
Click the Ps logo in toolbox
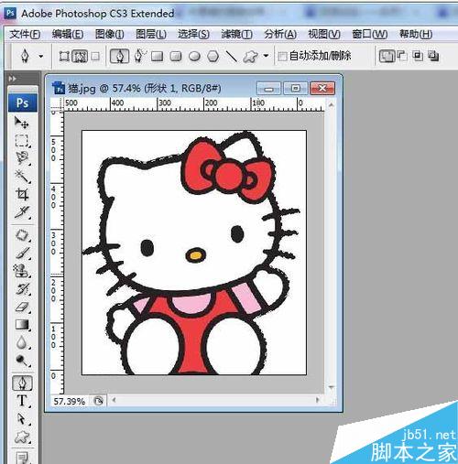(x=23, y=103)
